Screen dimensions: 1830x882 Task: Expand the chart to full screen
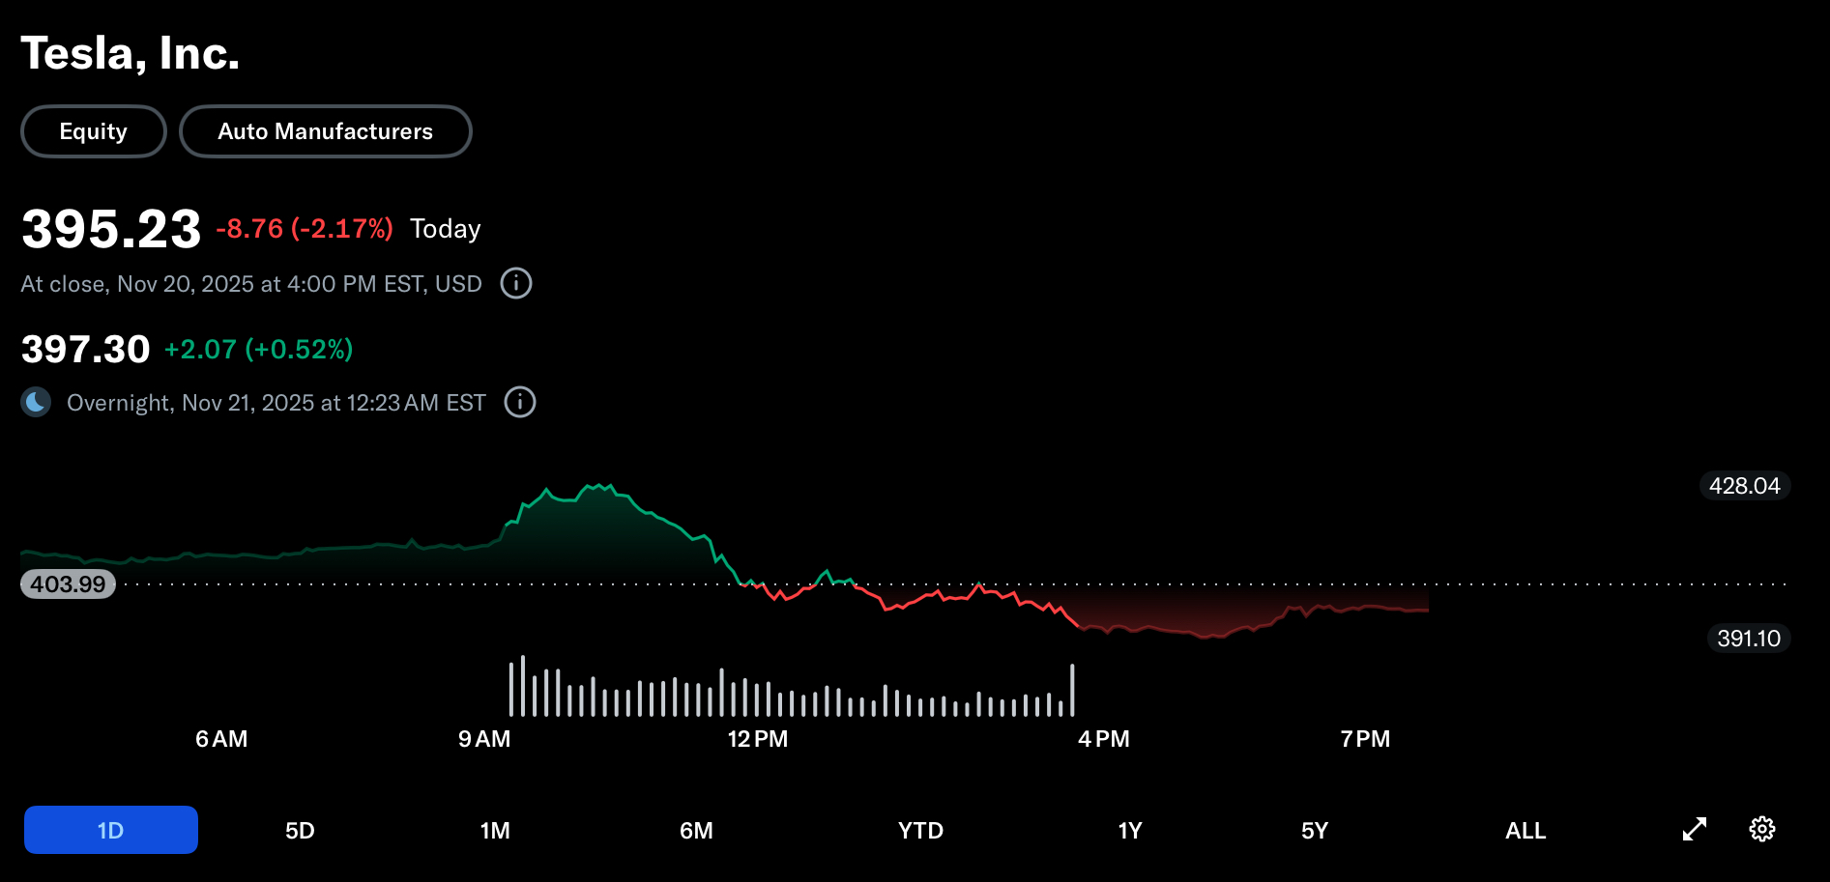[1695, 830]
